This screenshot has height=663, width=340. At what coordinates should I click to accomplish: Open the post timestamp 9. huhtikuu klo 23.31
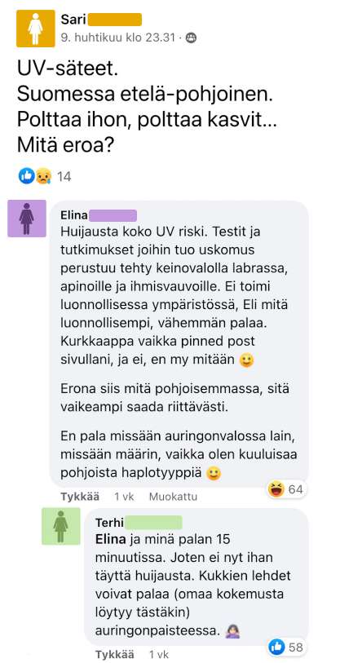(118, 38)
